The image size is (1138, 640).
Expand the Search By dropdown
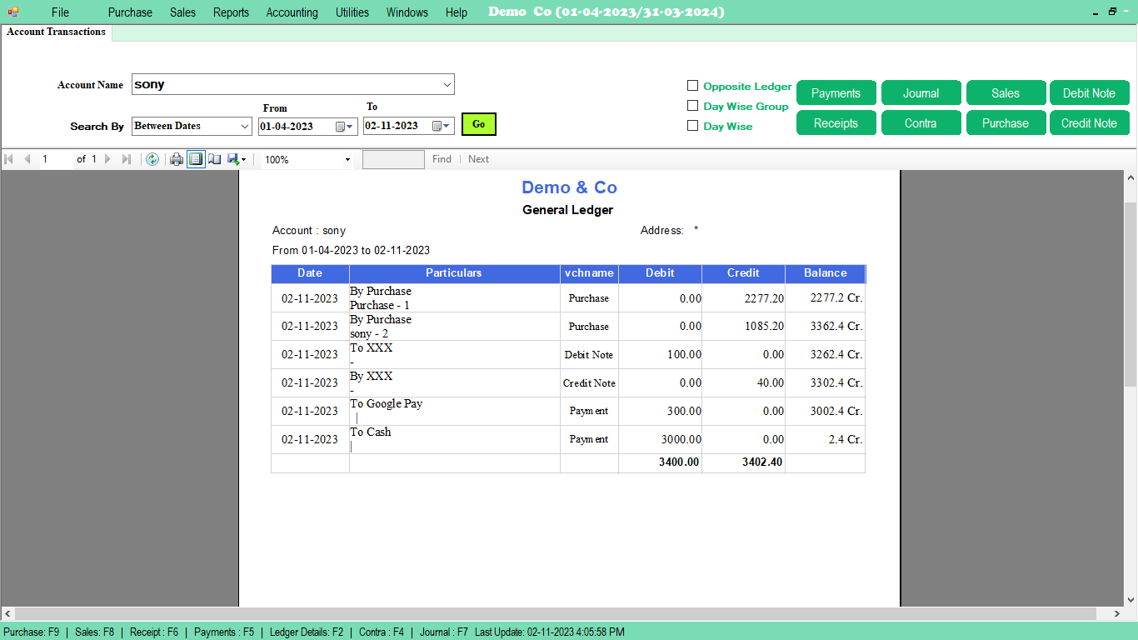(x=244, y=126)
